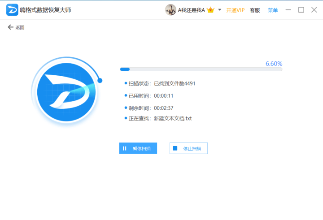The height and width of the screenshot is (220, 323).
Task: Click the scan progress bar
Action: point(201,69)
